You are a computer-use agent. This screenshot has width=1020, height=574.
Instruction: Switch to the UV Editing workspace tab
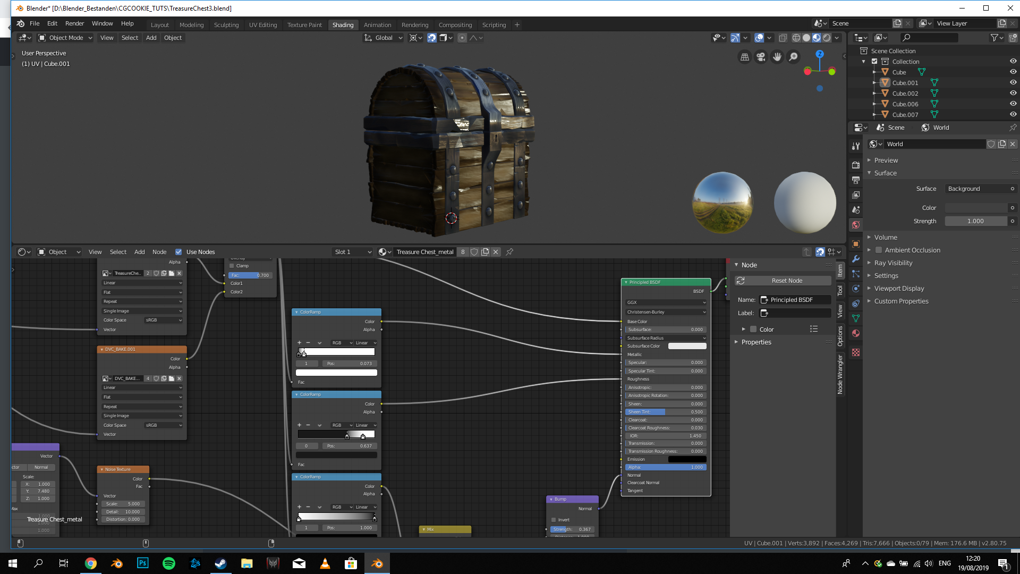tap(263, 25)
